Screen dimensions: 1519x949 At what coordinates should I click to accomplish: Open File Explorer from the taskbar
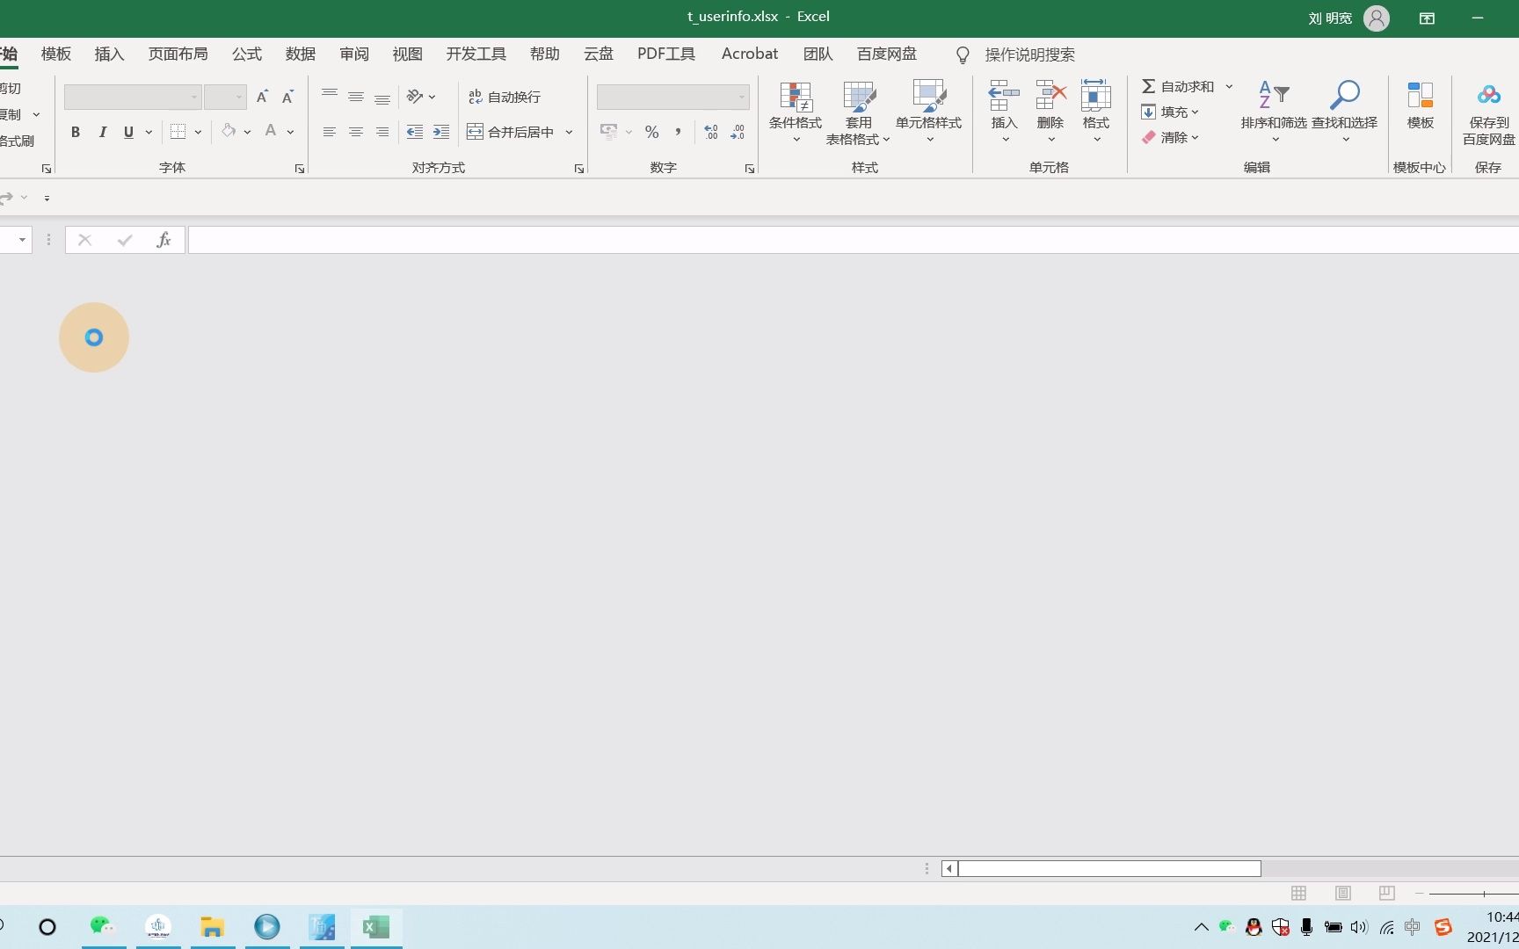tap(212, 927)
